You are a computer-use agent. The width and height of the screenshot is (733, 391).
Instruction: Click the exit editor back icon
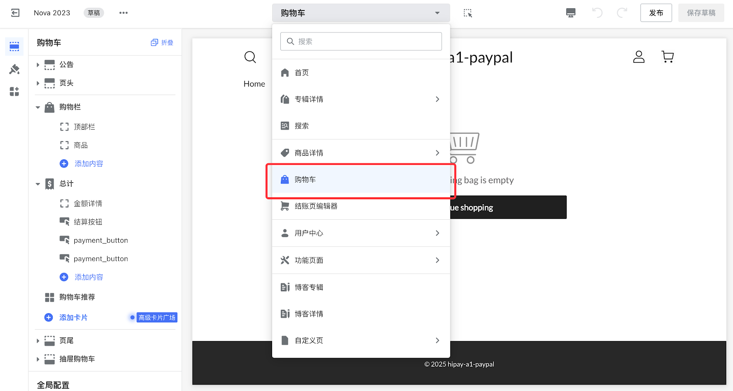click(15, 13)
